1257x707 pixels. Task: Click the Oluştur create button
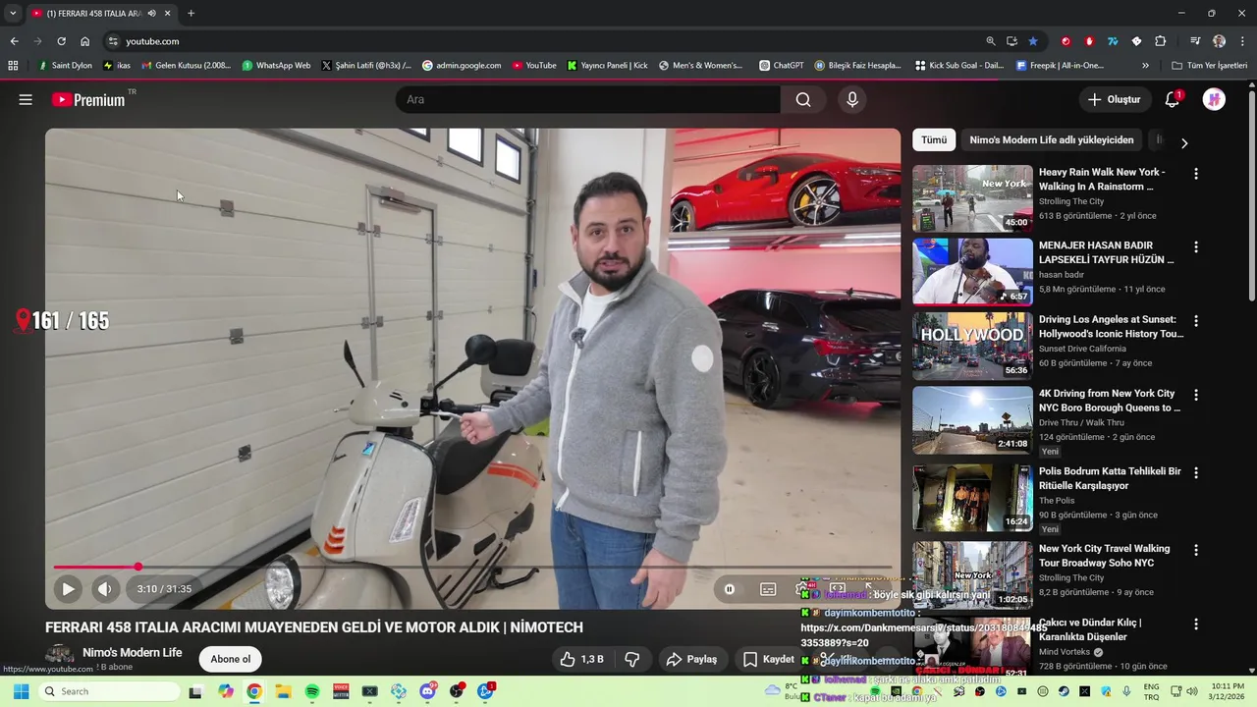[1114, 99]
